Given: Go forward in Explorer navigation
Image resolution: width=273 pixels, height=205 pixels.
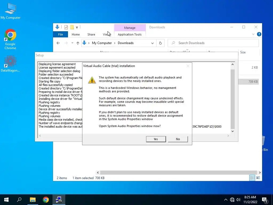Looking at the screenshot, I should 66,43.
